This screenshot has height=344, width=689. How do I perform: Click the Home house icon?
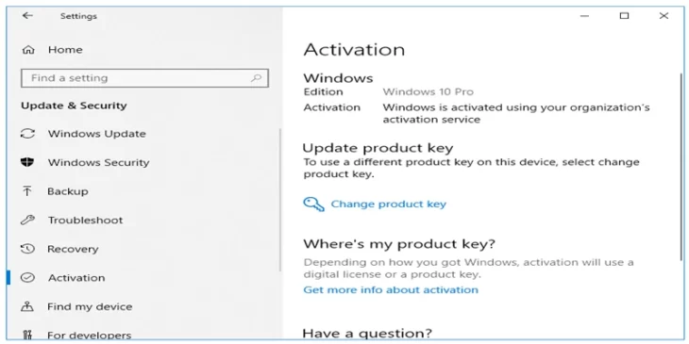click(28, 50)
